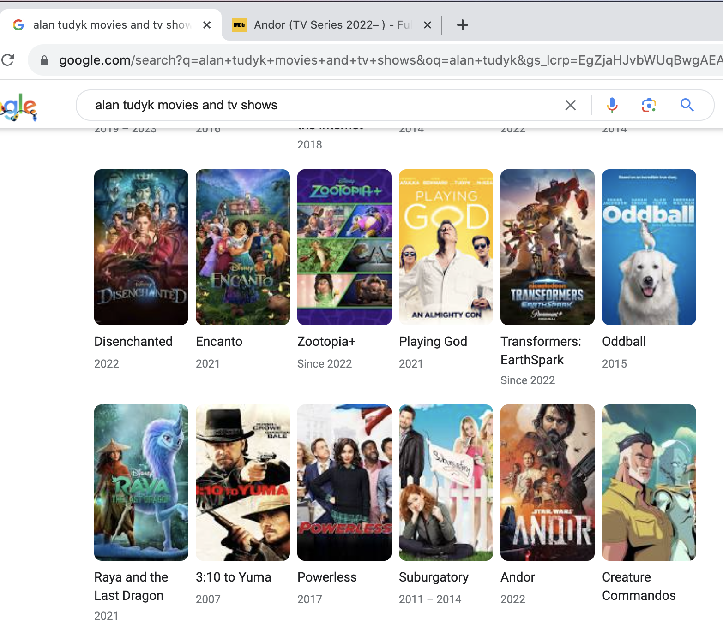This screenshot has height=629, width=723.
Task: Open the Creature Commandos poster
Action: (x=649, y=482)
